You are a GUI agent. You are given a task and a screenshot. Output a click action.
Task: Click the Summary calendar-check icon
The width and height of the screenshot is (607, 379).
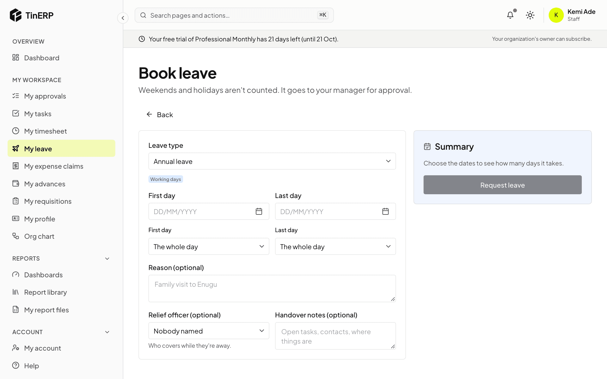click(x=427, y=147)
